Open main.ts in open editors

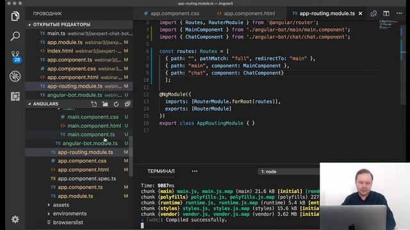click(x=79, y=33)
